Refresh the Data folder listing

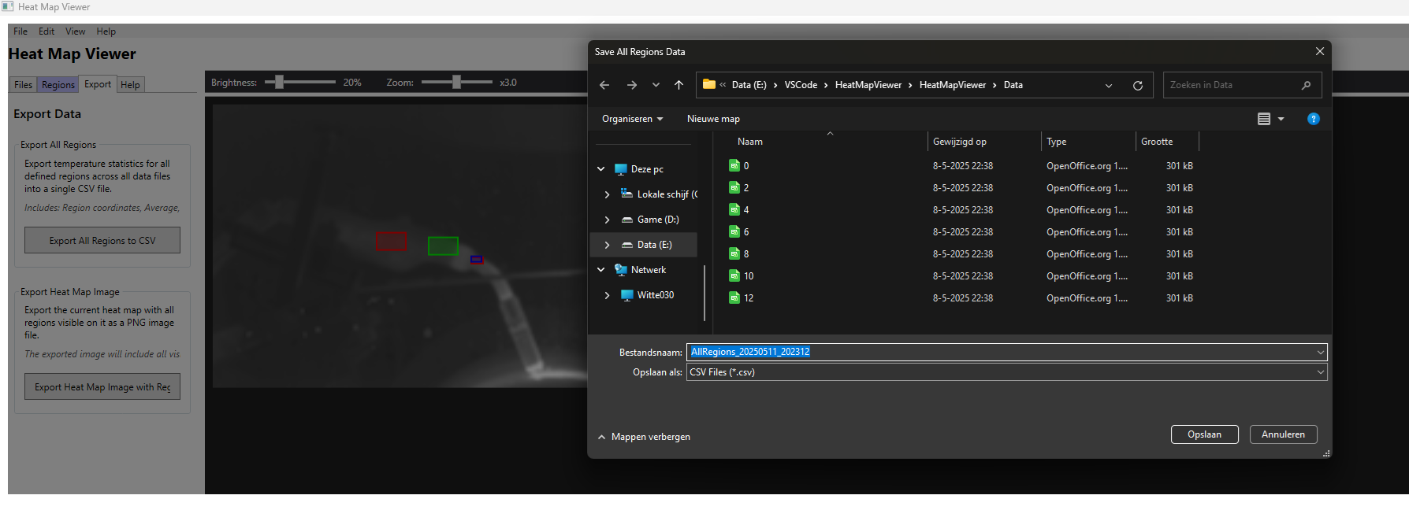click(1138, 85)
